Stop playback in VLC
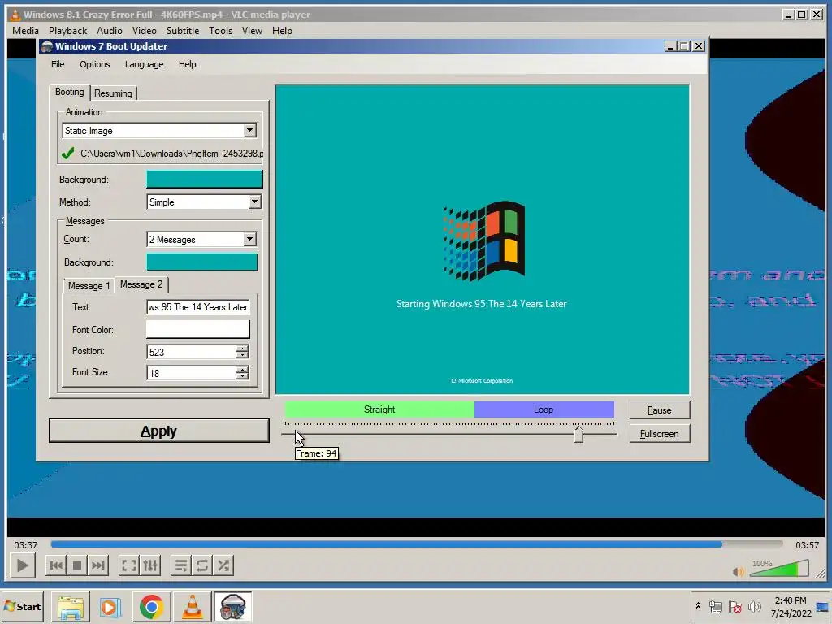832x624 pixels. (x=77, y=565)
